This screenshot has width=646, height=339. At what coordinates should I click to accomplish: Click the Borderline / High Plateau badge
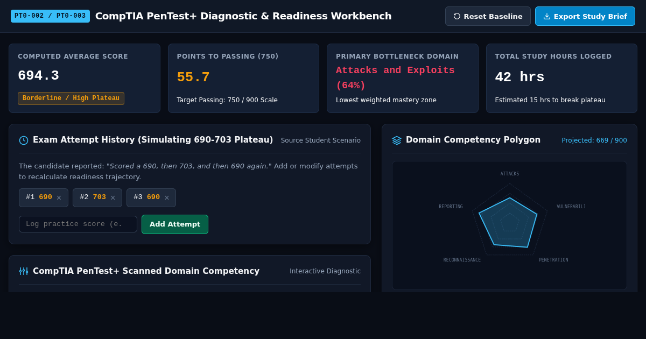[x=71, y=98]
